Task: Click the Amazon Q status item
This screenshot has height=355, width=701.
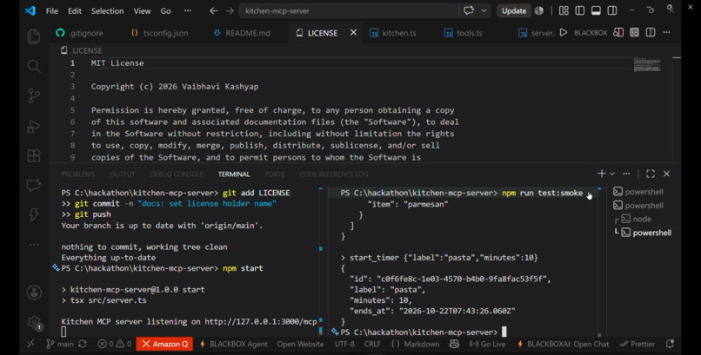Action: click(164, 344)
